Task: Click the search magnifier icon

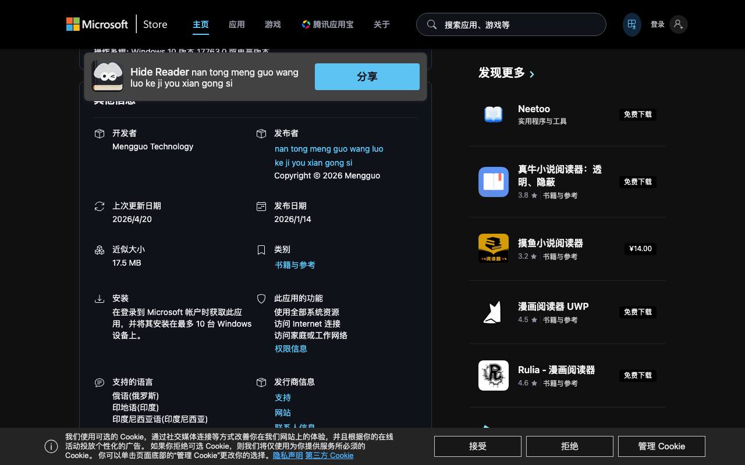Action: pos(432,24)
